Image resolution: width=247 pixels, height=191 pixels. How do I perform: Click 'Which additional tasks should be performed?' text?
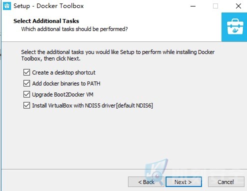[x=74, y=29]
